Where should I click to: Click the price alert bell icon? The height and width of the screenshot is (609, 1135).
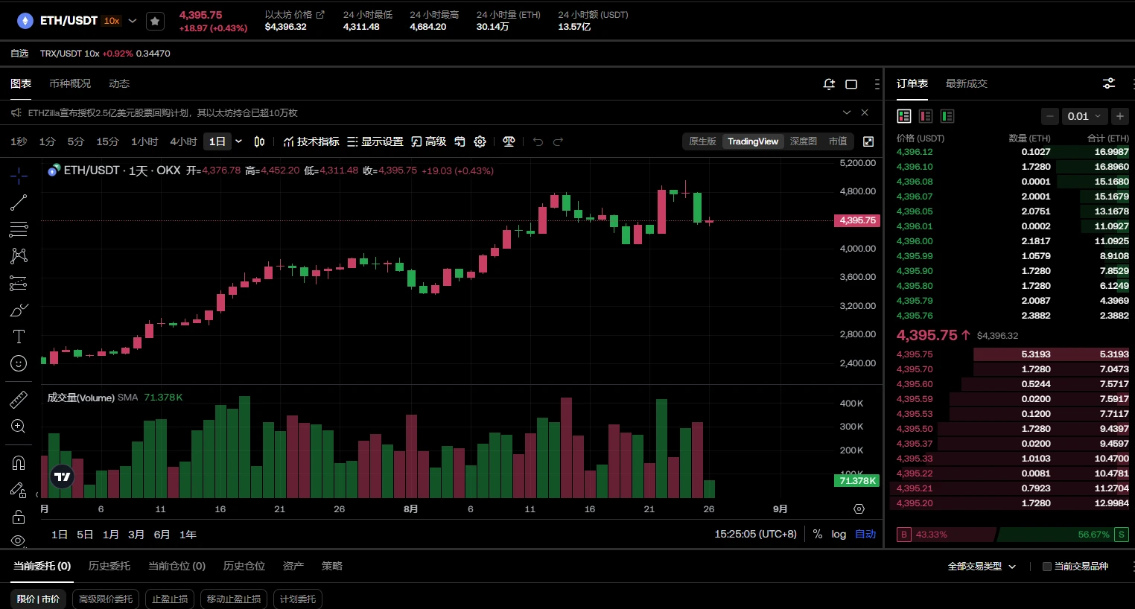829,84
